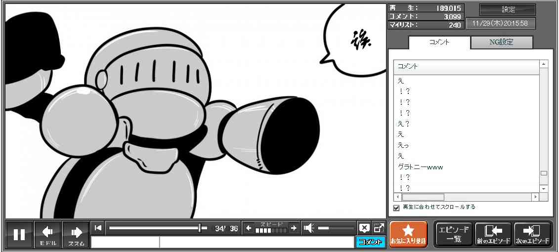Select the コメント tab
The image size is (559, 252).
point(439,42)
